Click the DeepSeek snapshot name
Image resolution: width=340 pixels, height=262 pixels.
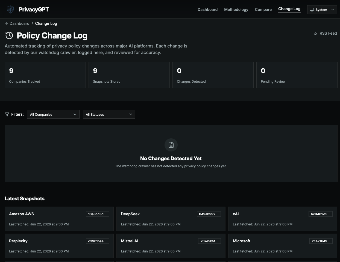pyautogui.click(x=130, y=214)
